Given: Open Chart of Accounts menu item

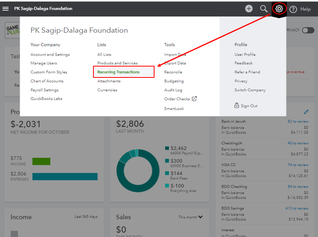Looking at the screenshot, I should [47, 81].
